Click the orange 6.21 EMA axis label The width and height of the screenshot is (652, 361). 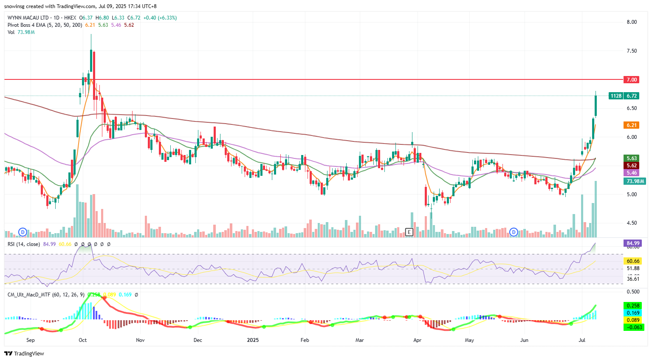(631, 125)
